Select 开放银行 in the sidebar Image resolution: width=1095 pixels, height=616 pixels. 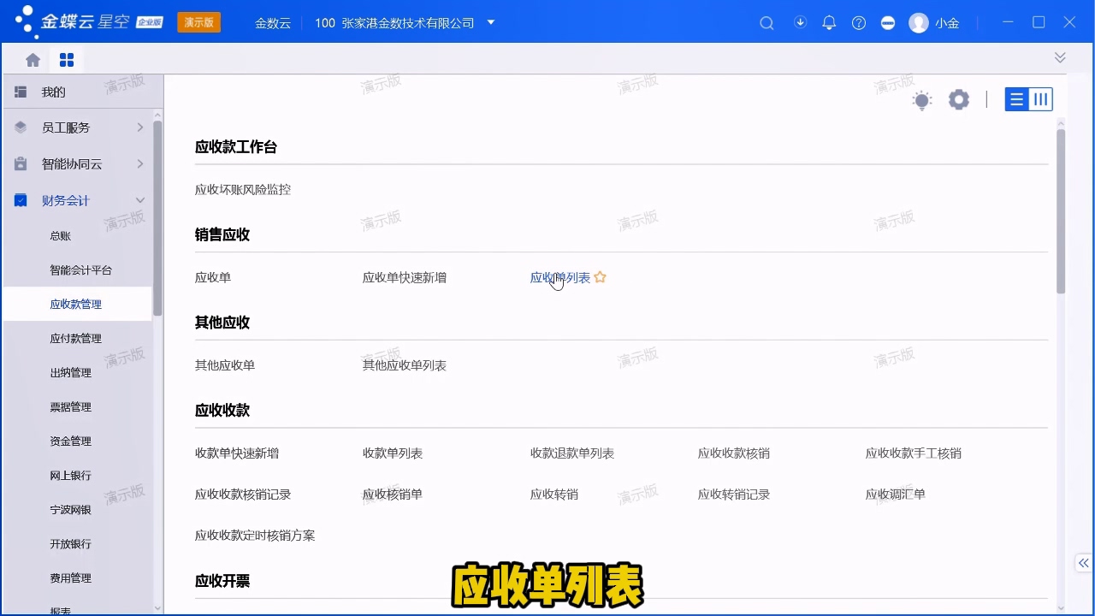pyautogui.click(x=70, y=544)
